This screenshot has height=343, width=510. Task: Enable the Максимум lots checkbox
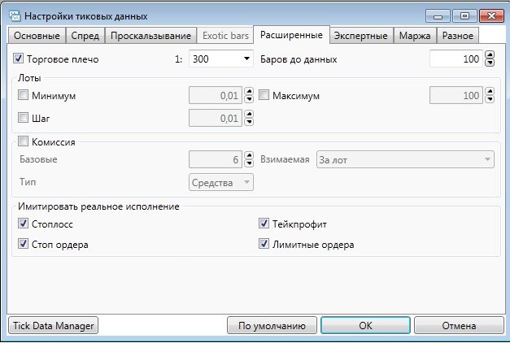click(x=264, y=95)
